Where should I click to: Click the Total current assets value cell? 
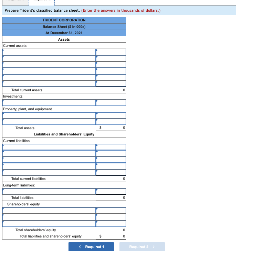coord(111,90)
